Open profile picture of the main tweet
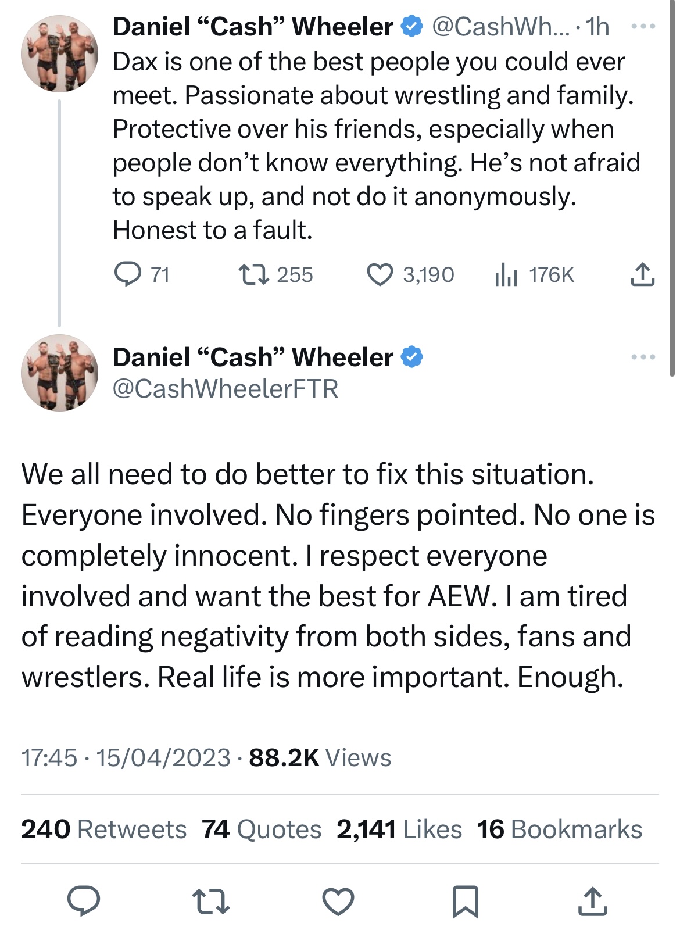The image size is (680, 937). [59, 373]
